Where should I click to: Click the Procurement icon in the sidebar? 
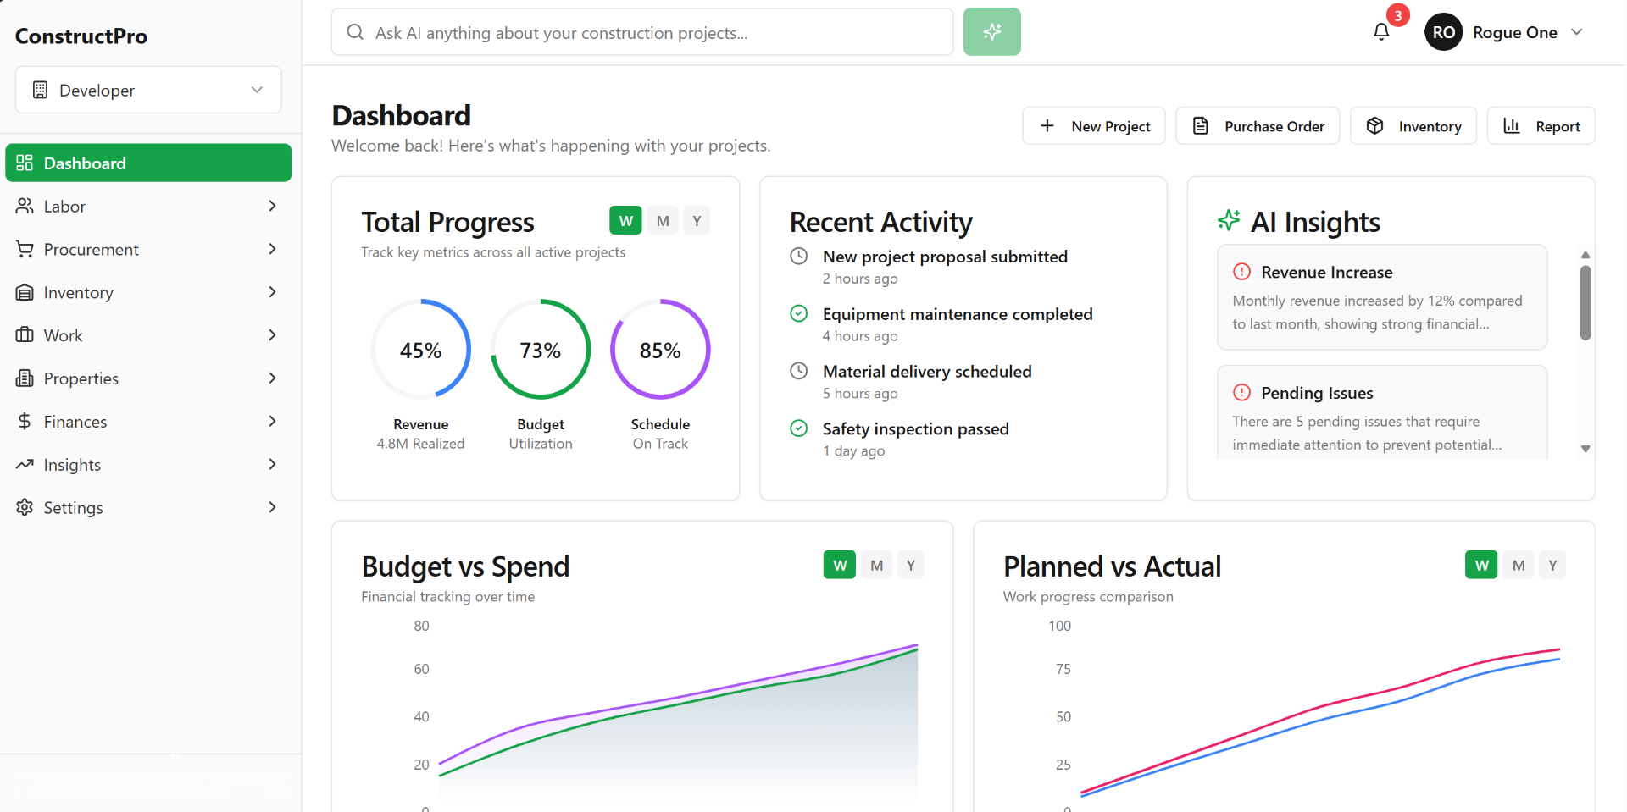(x=25, y=249)
